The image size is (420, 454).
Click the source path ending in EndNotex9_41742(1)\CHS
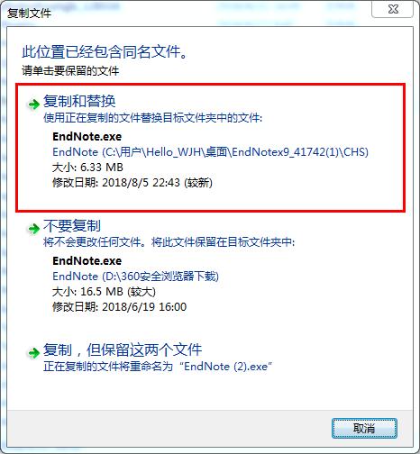pos(210,152)
